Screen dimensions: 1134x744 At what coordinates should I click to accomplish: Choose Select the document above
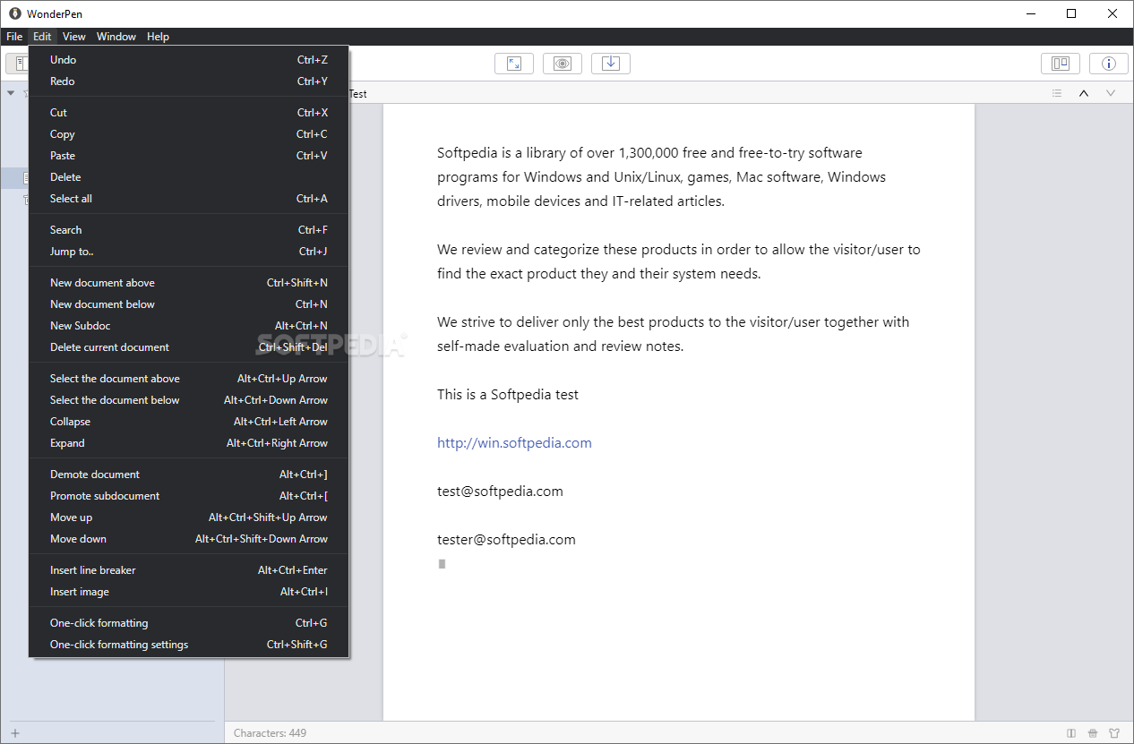189,379
